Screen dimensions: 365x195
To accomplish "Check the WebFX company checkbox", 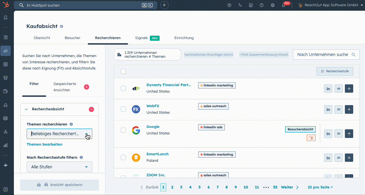I will pos(123,109).
